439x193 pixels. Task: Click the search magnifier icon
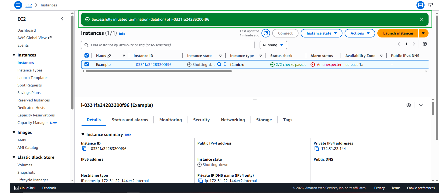click(86, 45)
